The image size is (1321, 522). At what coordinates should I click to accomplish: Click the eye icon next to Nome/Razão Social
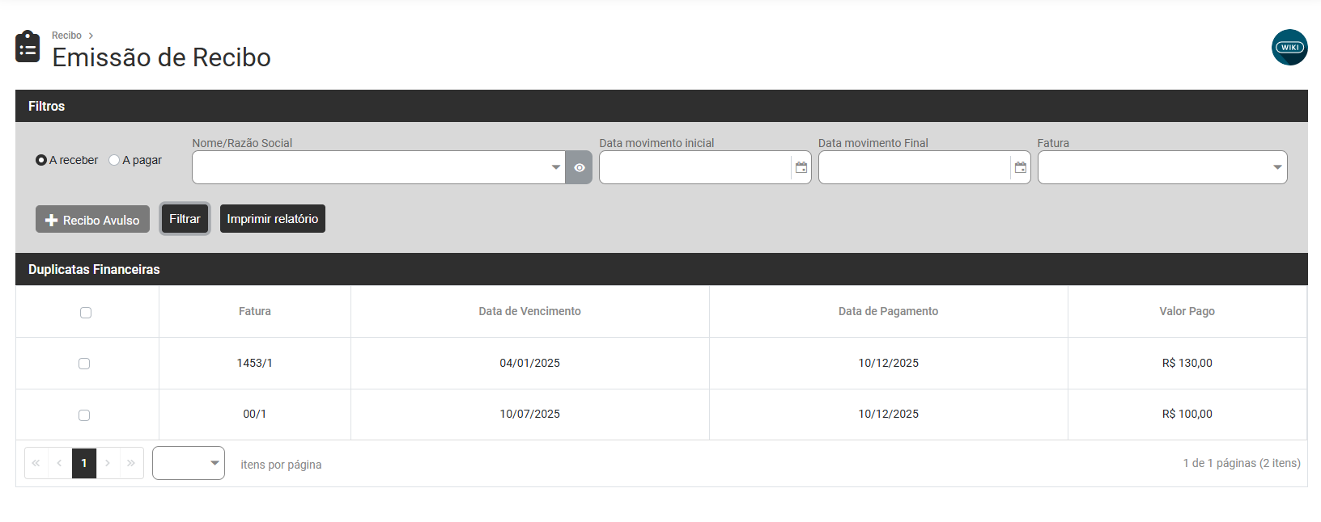(579, 168)
